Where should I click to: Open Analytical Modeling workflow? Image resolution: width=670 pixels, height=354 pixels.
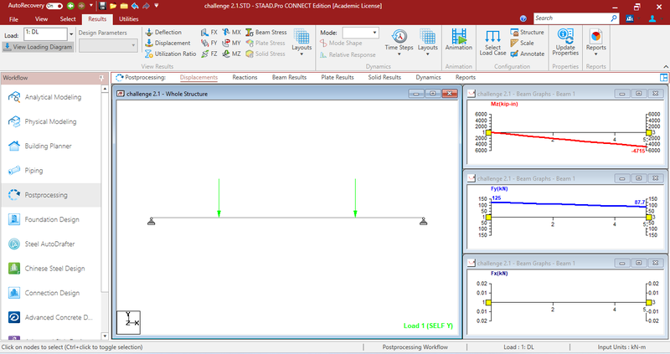point(51,97)
